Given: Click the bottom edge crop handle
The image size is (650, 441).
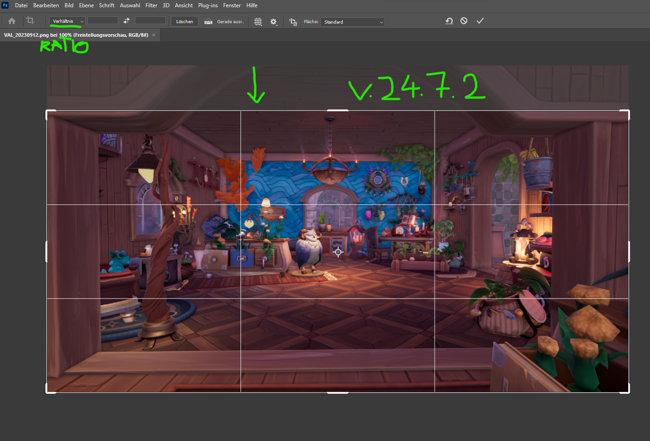Looking at the screenshot, I should 338,392.
